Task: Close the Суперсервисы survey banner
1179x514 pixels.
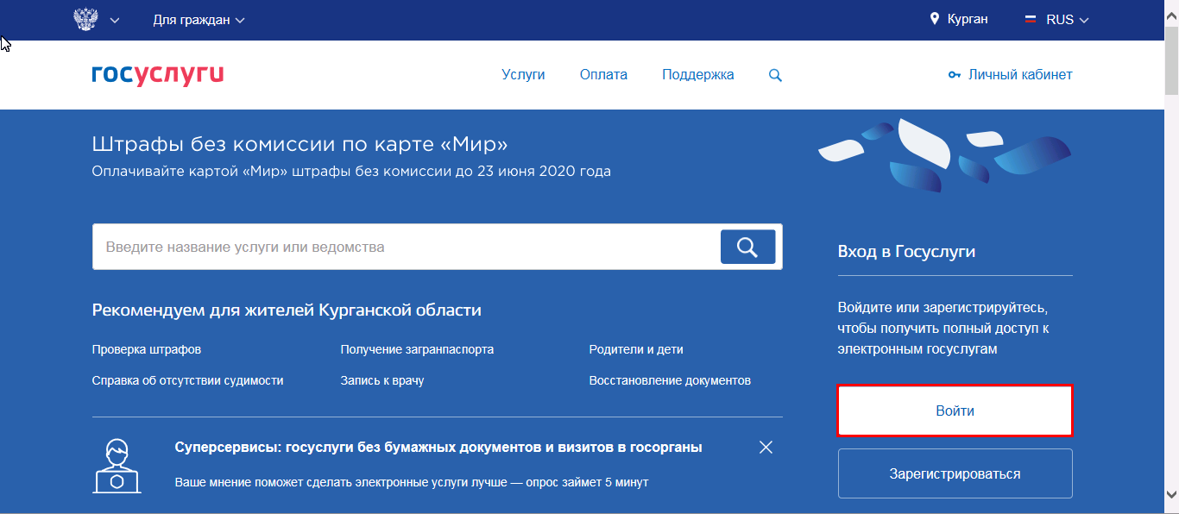Action: click(766, 447)
